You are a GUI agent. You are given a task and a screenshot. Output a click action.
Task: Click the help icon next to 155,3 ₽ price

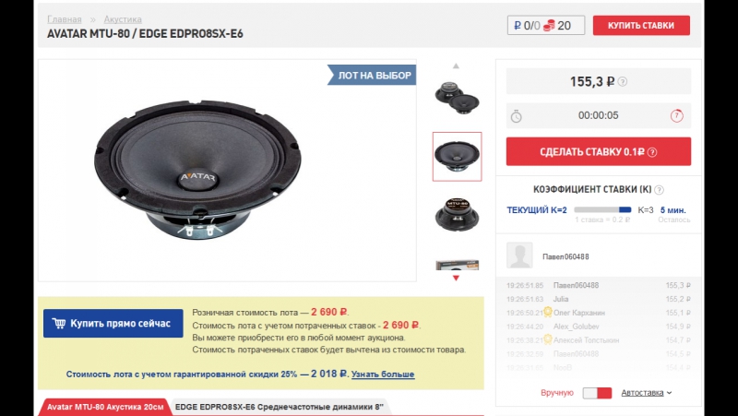(622, 82)
